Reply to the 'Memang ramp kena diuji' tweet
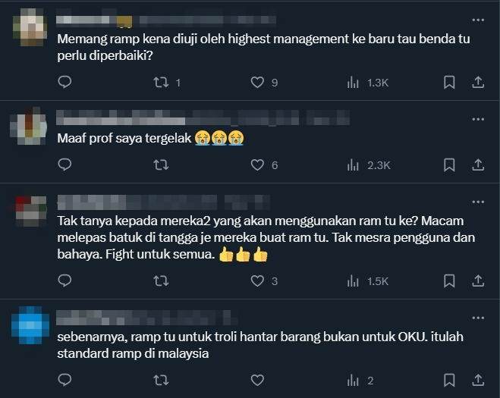Viewport: 500px width, 398px height. click(x=64, y=82)
